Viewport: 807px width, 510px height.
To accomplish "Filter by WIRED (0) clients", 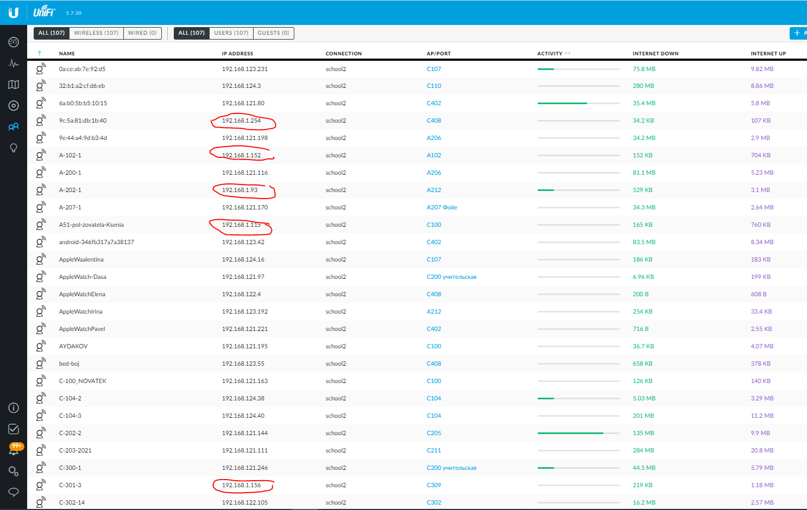I will pos(142,33).
